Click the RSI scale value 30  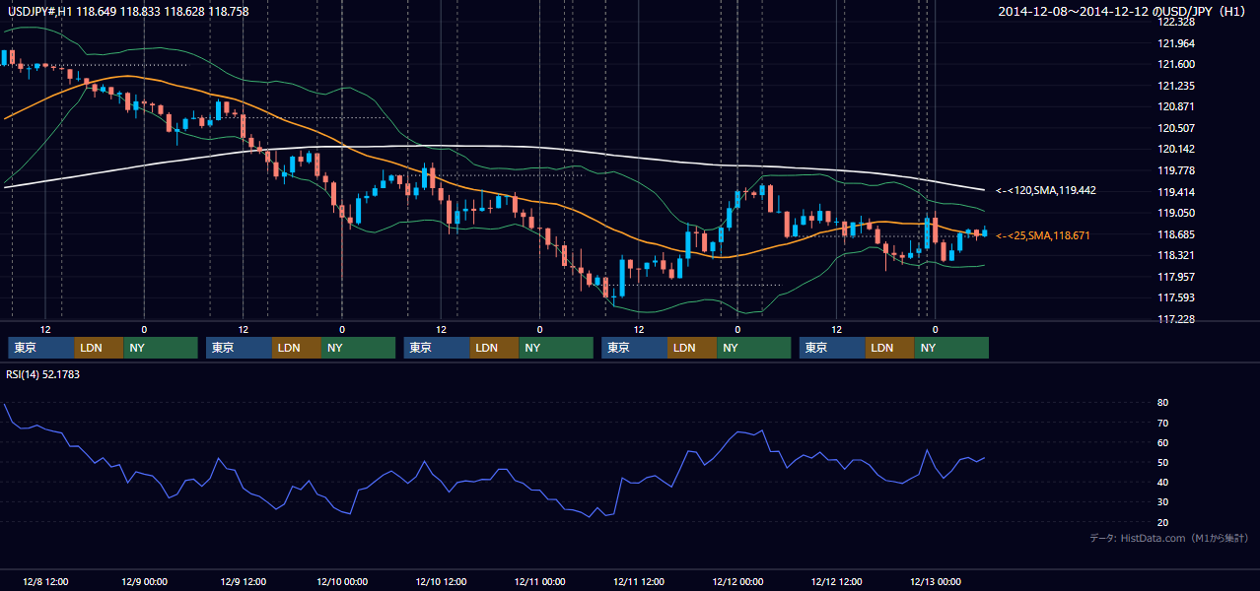tap(1163, 501)
